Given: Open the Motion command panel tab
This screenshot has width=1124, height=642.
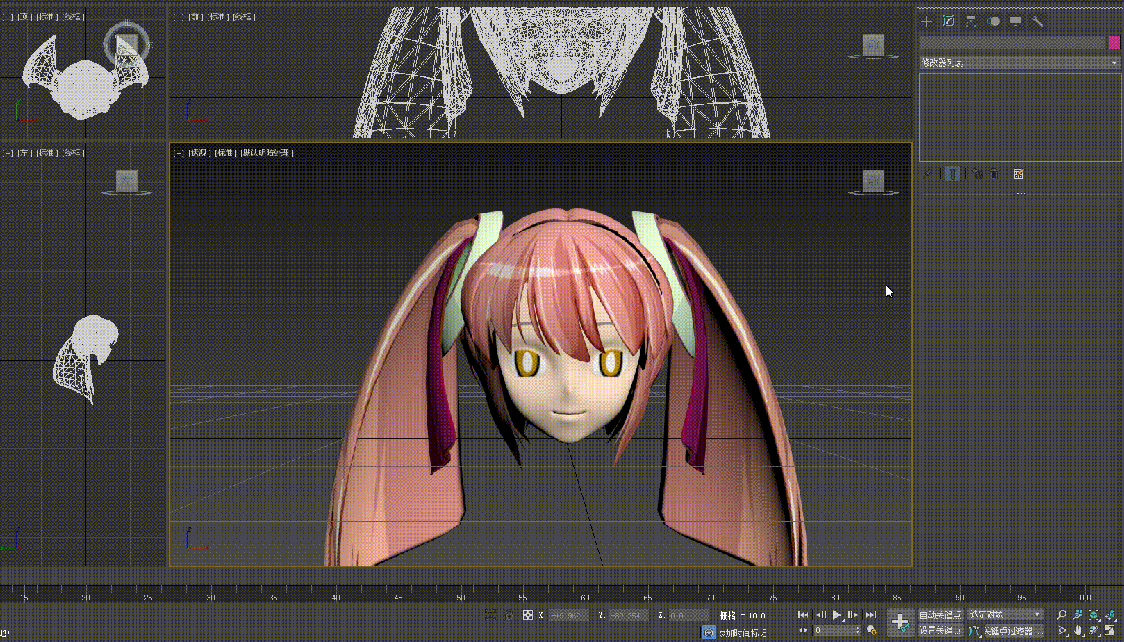Looking at the screenshot, I should click(993, 22).
